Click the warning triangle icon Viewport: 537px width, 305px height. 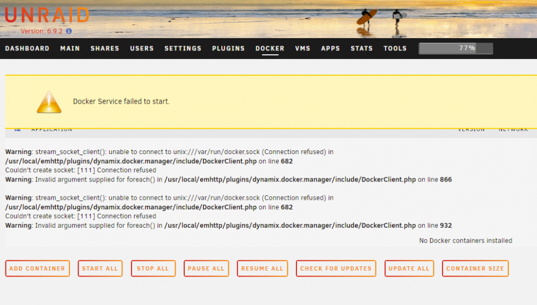[49, 102]
